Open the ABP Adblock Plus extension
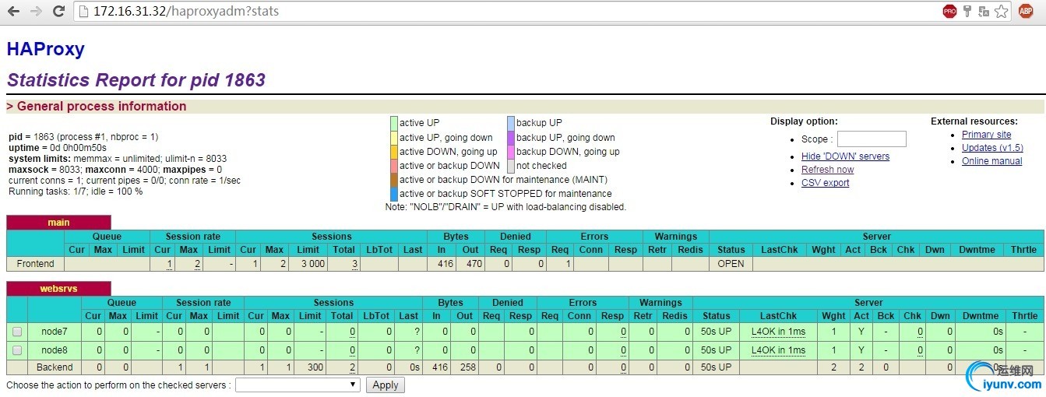Viewport: 1046px width, 397px height. point(1026,12)
